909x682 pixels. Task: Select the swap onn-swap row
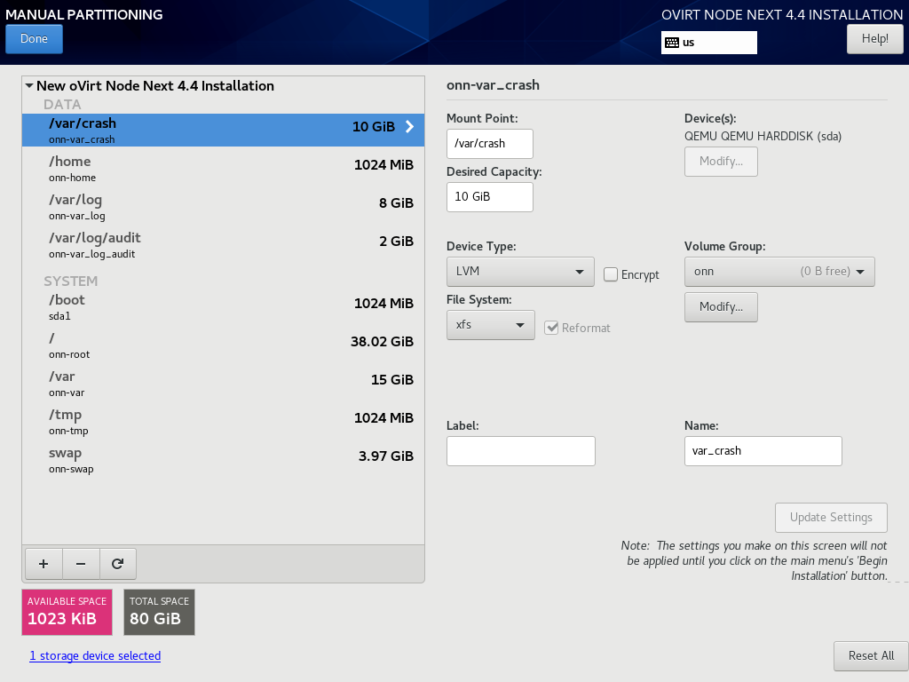(223, 460)
